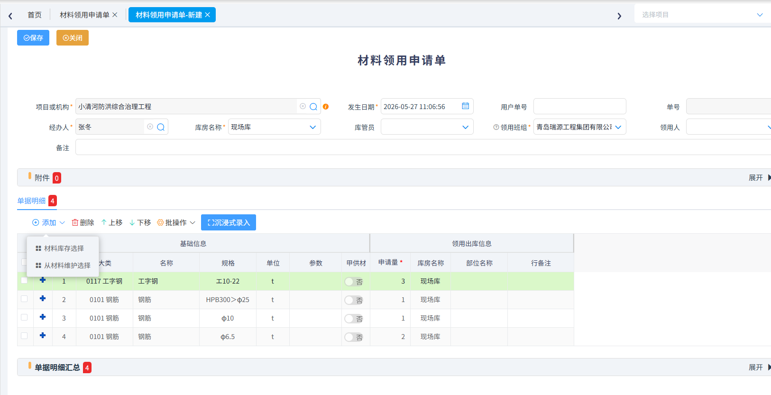
Task: Click 删除 to delete selected rows
Action: pos(83,222)
